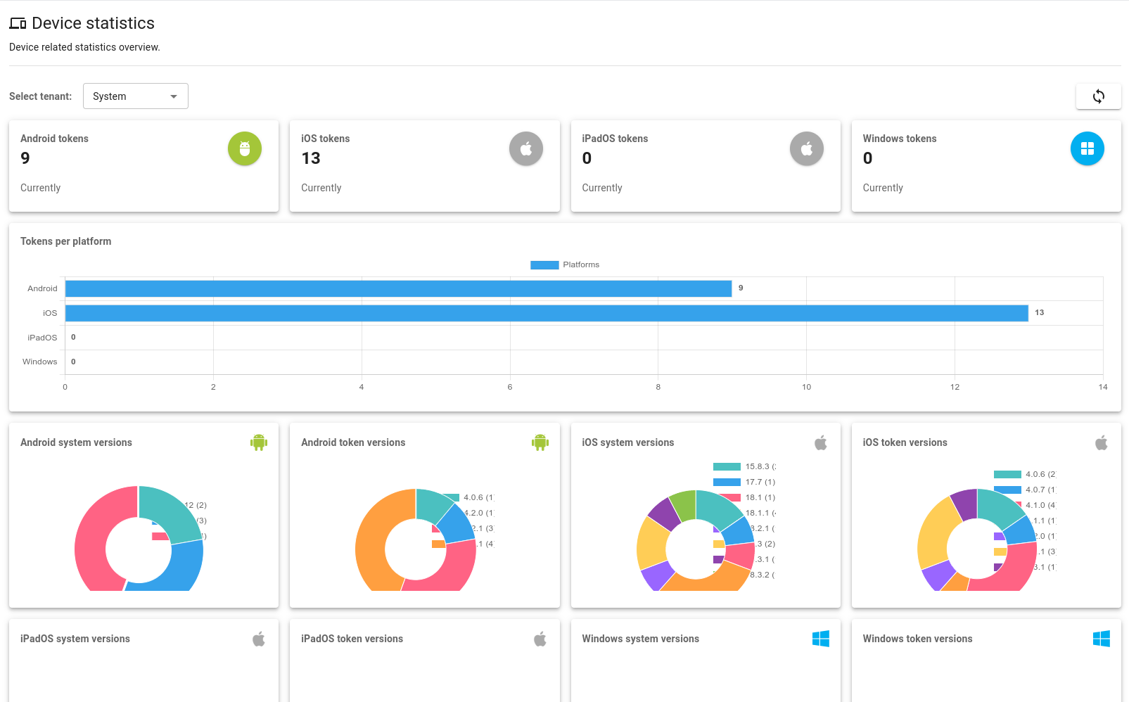The width and height of the screenshot is (1129, 702).
Task: Click the iOS bar showing 13 tokens
Action: click(546, 313)
